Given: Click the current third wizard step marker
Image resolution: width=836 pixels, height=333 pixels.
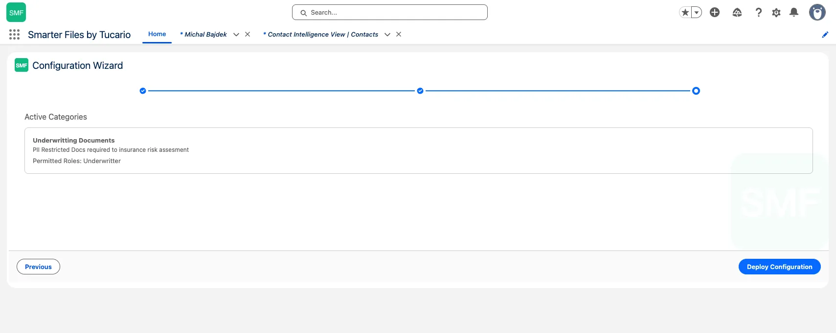Looking at the screenshot, I should (696, 91).
